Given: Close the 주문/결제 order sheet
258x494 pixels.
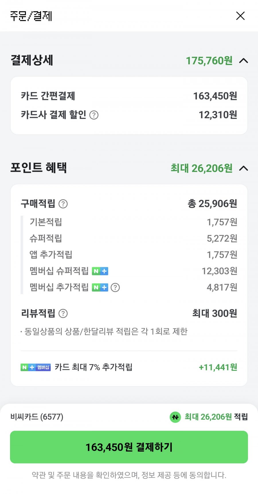Looking at the screenshot, I should click(x=240, y=16).
